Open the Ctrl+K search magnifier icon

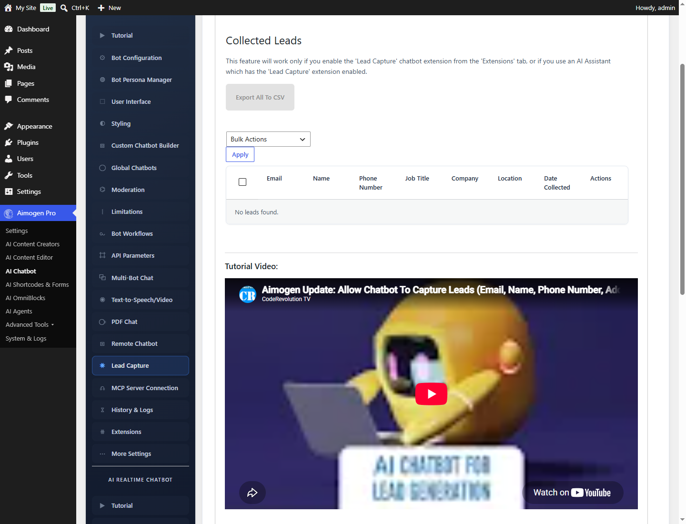pyautogui.click(x=64, y=8)
